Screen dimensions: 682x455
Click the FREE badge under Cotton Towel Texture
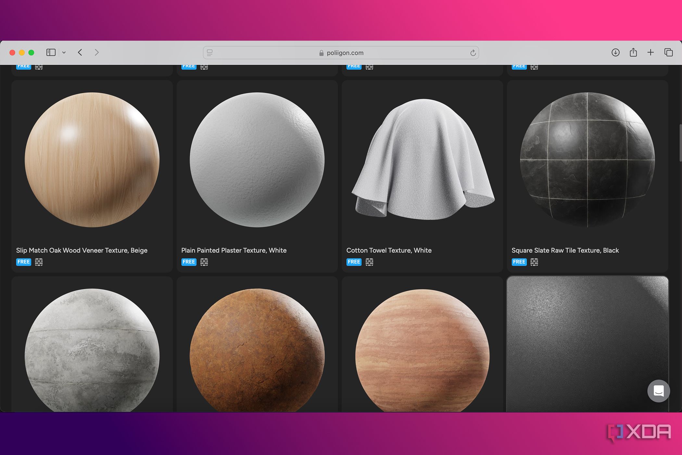coord(354,262)
